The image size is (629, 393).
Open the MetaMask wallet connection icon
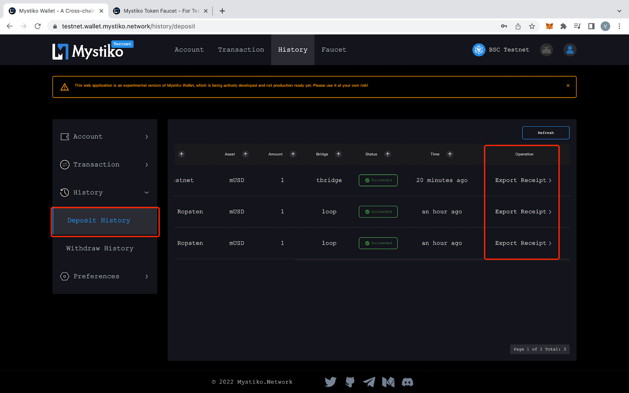pyautogui.click(x=546, y=50)
